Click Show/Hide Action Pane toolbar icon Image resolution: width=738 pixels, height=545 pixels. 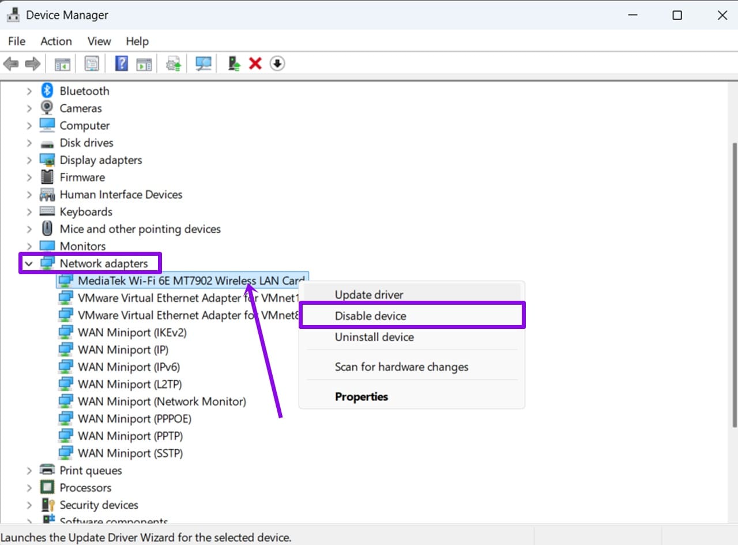144,63
